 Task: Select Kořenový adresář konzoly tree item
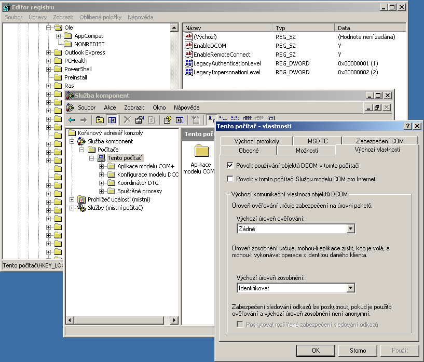pos(111,133)
